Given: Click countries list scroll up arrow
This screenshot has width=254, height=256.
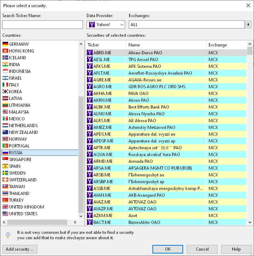Looking at the screenshot, I should (81, 44).
